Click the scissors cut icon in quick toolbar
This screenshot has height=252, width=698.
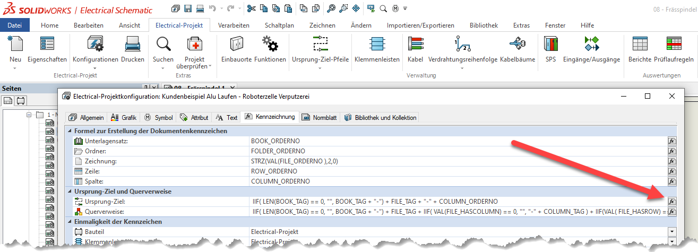click(x=251, y=9)
